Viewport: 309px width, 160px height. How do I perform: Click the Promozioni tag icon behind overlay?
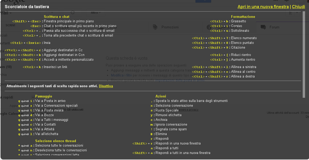point(155,27)
